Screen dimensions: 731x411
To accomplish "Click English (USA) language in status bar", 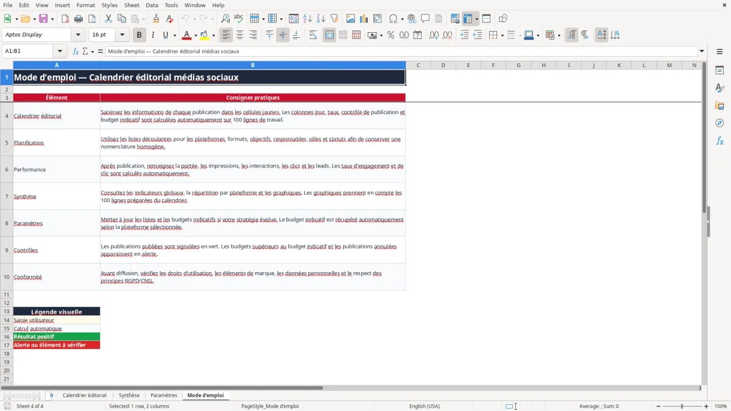I will point(425,406).
